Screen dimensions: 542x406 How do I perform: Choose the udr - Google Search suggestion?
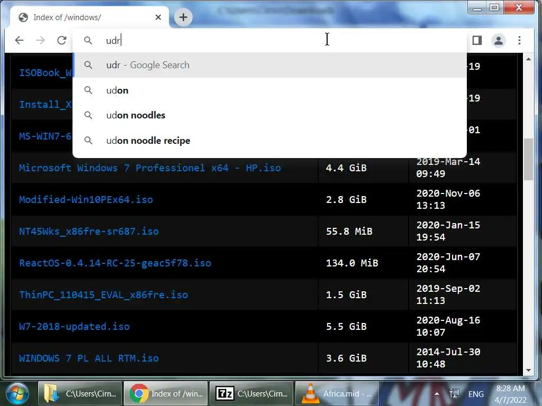[x=269, y=65]
